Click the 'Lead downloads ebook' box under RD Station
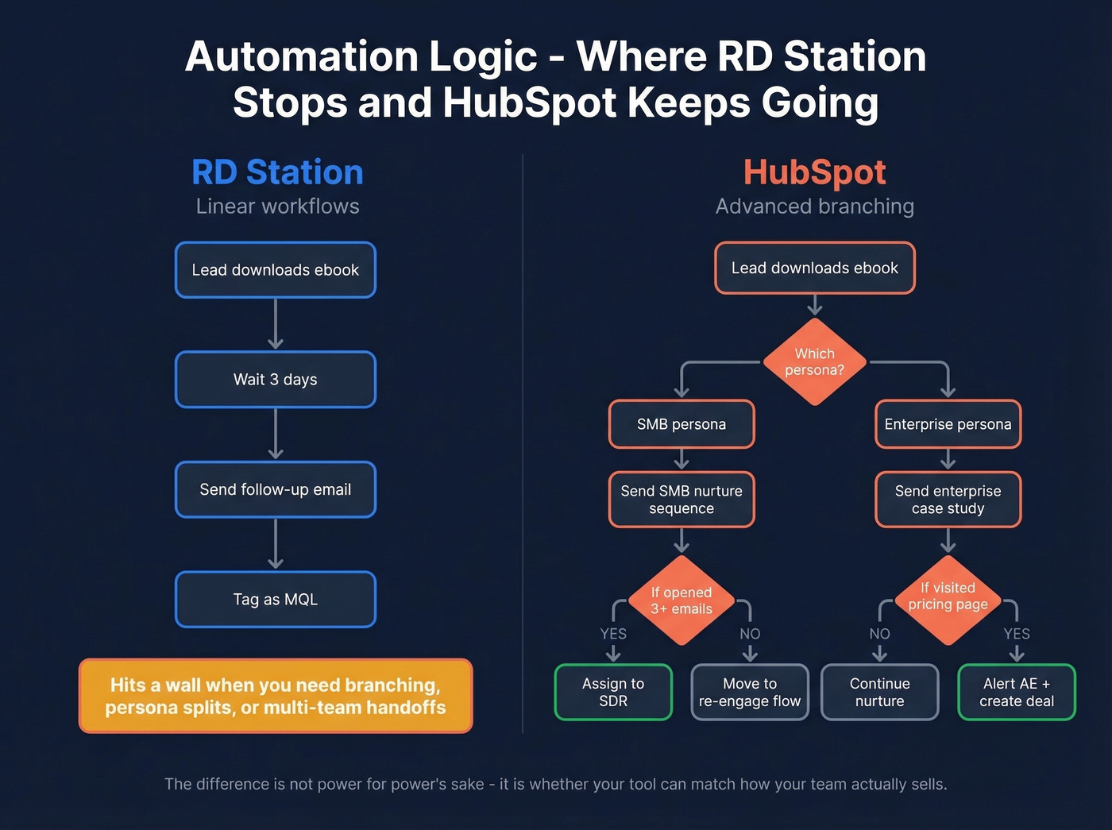Viewport: 1112px width, 830px height. click(x=275, y=270)
